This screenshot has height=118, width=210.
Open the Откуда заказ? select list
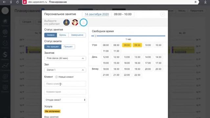65,100
